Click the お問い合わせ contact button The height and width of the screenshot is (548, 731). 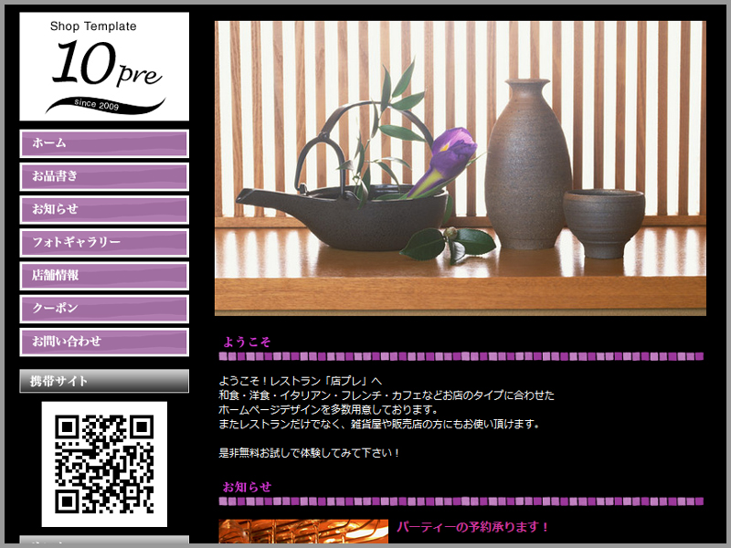click(104, 342)
